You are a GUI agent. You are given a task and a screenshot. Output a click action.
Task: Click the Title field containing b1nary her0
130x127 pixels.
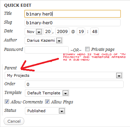pos(72,14)
